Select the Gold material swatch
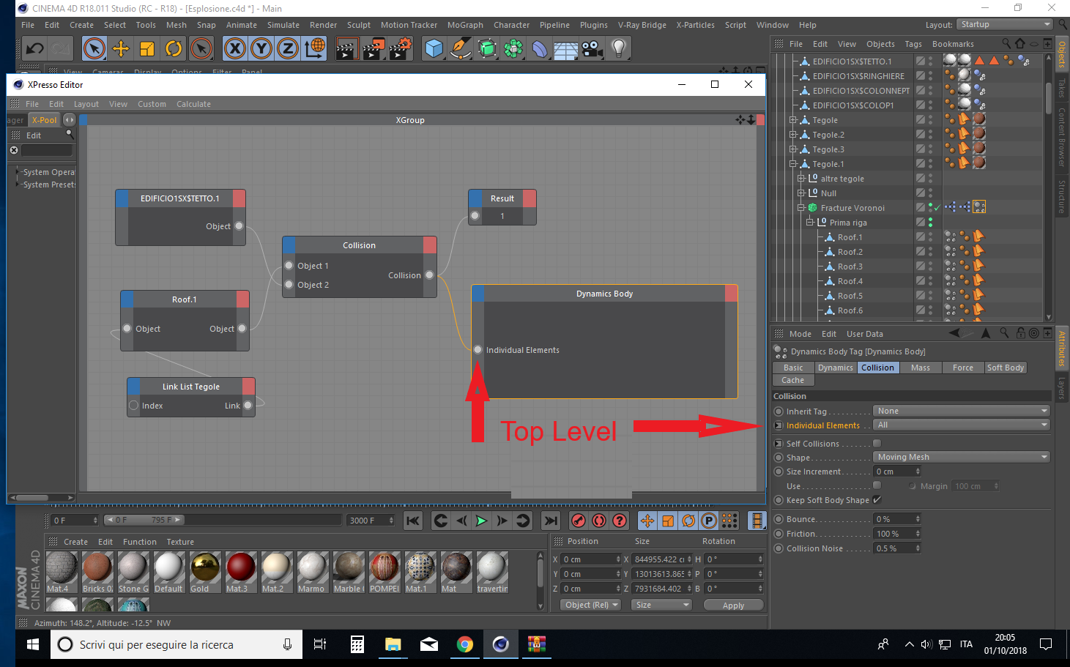Screen dimensions: 1070x667 [205, 572]
